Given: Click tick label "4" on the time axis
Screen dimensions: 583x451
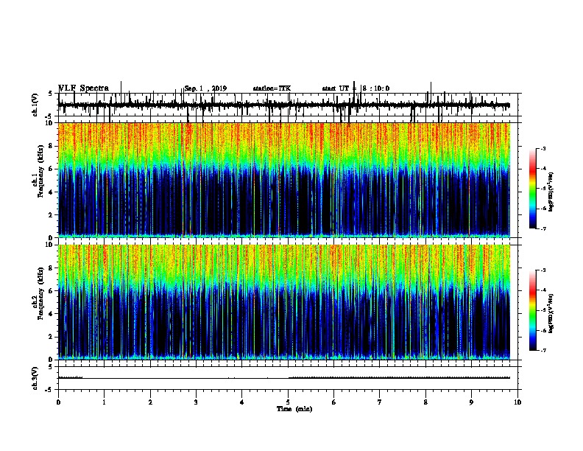Looking at the screenshot, I should tap(242, 402).
